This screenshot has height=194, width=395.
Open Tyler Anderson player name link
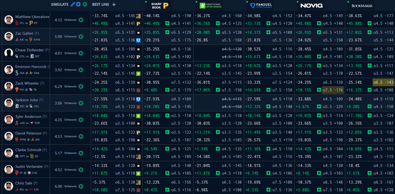tap(28, 117)
